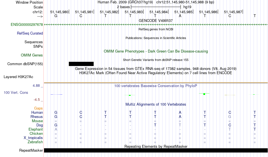Select the OMIM Genes track label
Screen dimensions: 268x157
point(32,55)
